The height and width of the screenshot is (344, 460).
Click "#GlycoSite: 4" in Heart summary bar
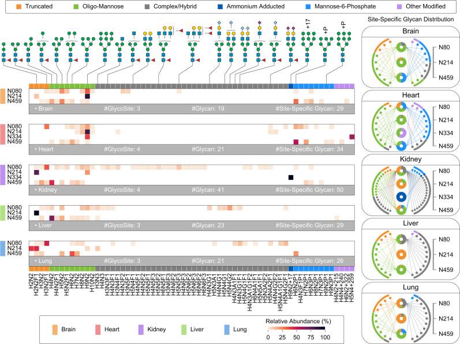pos(122,149)
